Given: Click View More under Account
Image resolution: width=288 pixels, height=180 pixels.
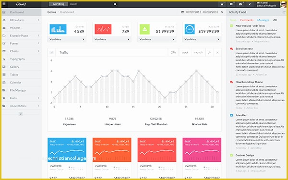Looking at the screenshot, I should coord(202,39).
